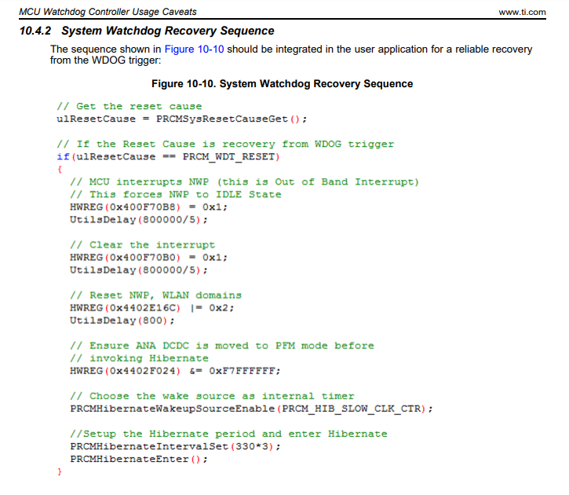The width and height of the screenshot is (569, 495).
Task: Click line 'UtilsDelay(800);'
Action: pyautogui.click(x=122, y=321)
